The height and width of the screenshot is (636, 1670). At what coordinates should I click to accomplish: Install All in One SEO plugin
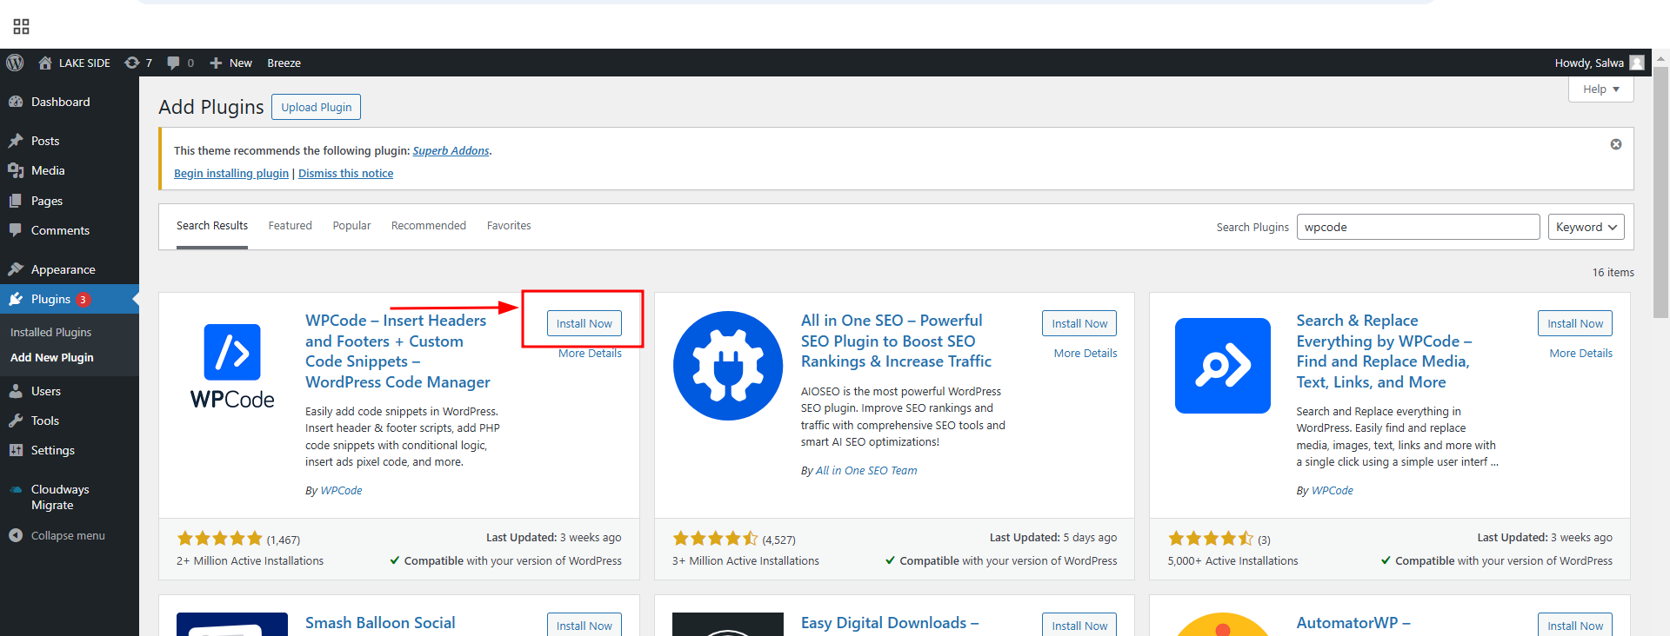pyautogui.click(x=1079, y=323)
